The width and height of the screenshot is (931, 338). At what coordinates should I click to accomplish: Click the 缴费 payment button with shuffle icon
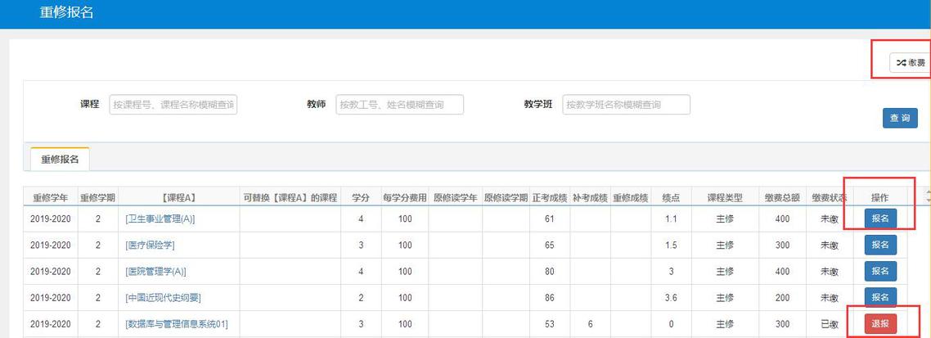point(911,62)
